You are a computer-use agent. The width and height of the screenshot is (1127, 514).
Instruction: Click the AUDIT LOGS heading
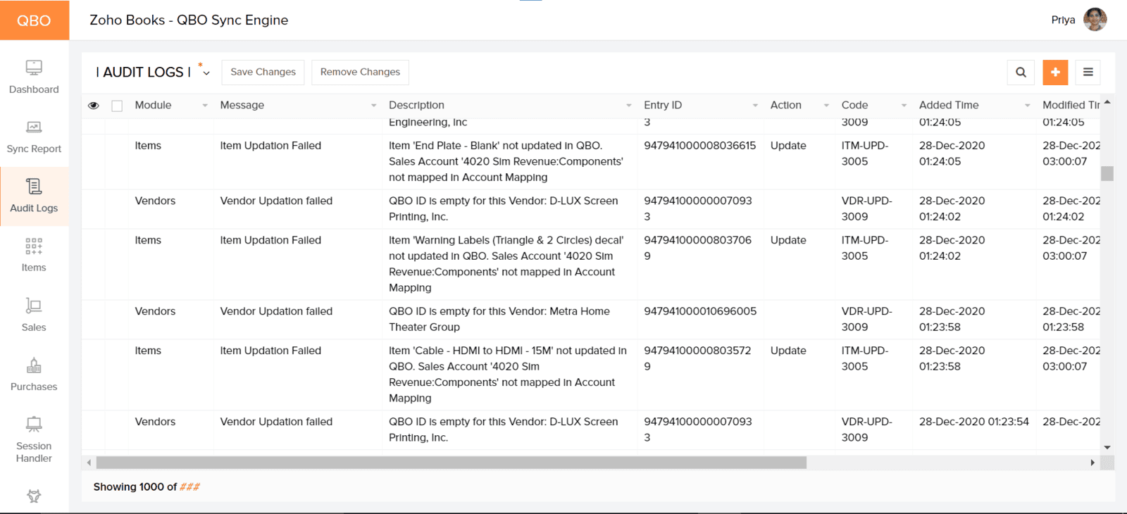coord(143,73)
